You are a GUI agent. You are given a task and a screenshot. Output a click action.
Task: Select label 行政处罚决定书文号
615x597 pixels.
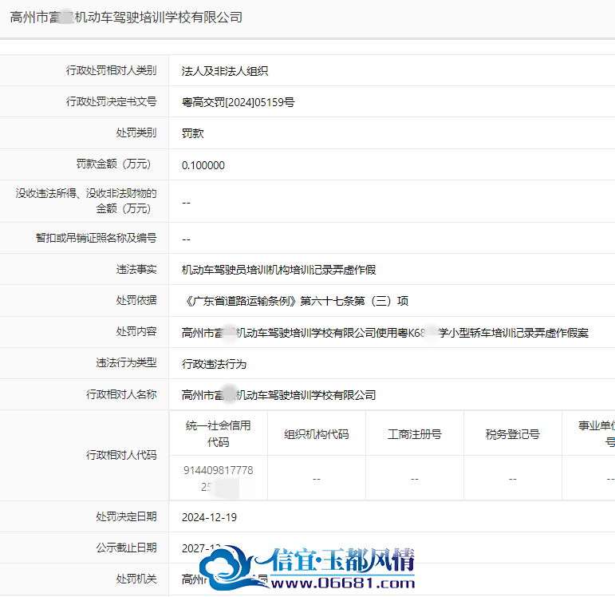point(111,101)
